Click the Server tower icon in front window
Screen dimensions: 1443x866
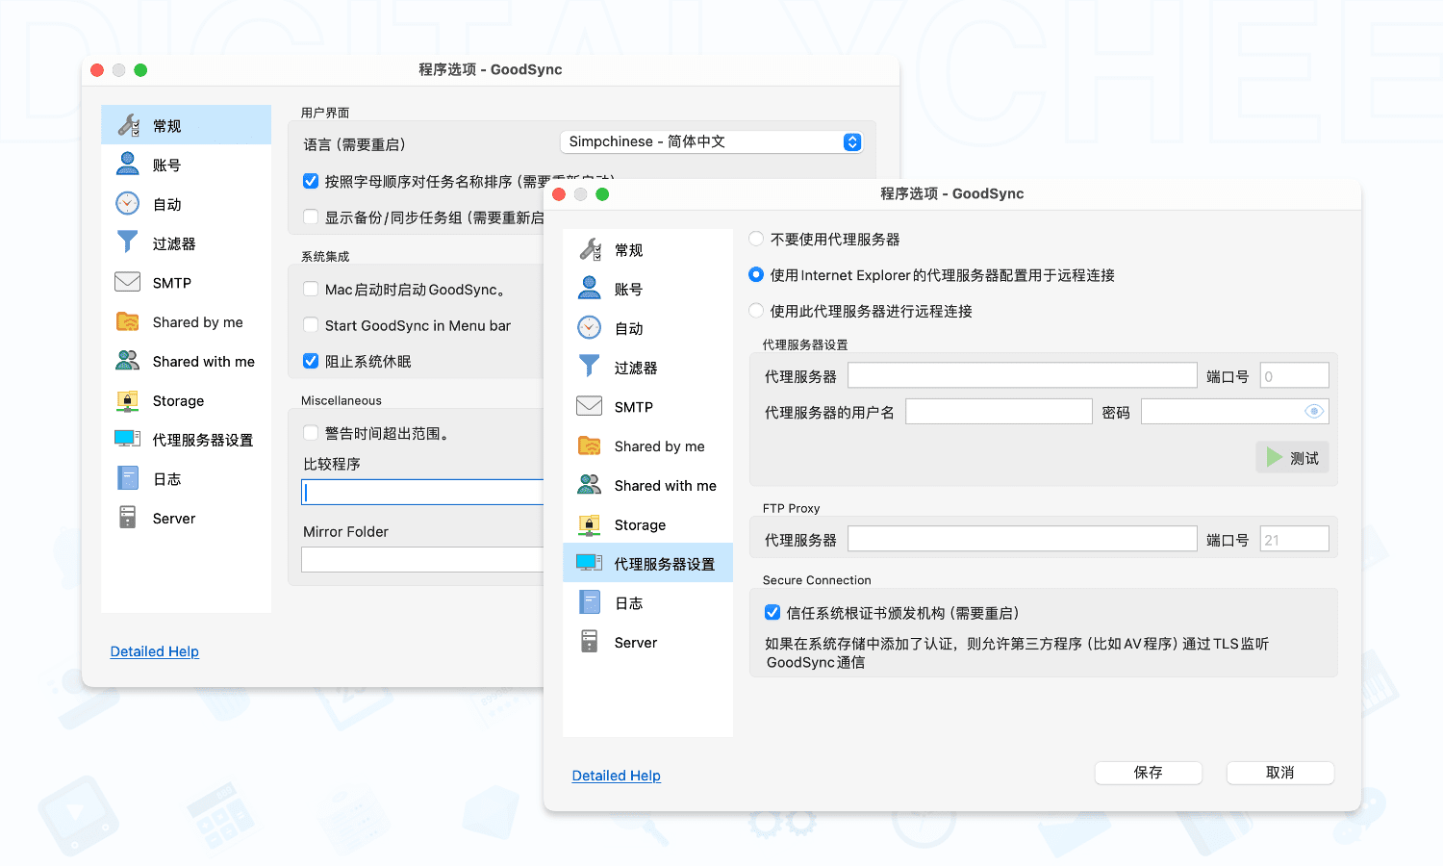coord(590,642)
